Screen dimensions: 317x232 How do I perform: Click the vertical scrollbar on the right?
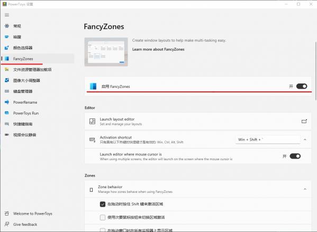pyautogui.click(x=316, y=71)
